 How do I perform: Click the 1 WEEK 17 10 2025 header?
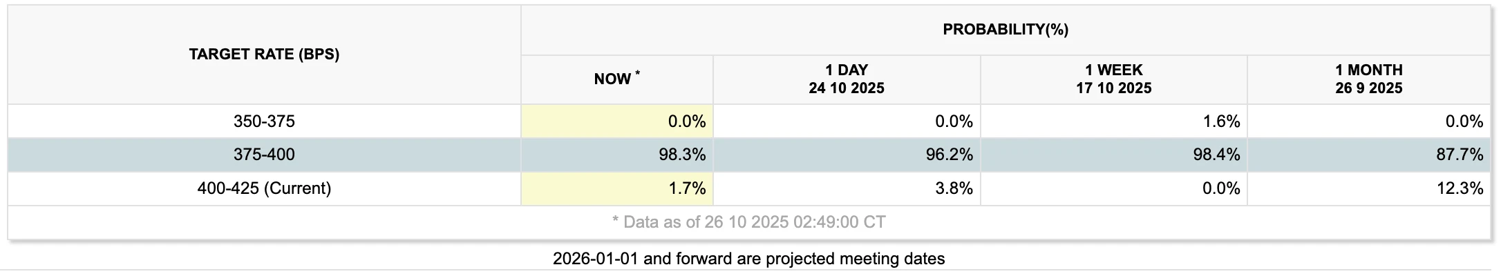1113,79
